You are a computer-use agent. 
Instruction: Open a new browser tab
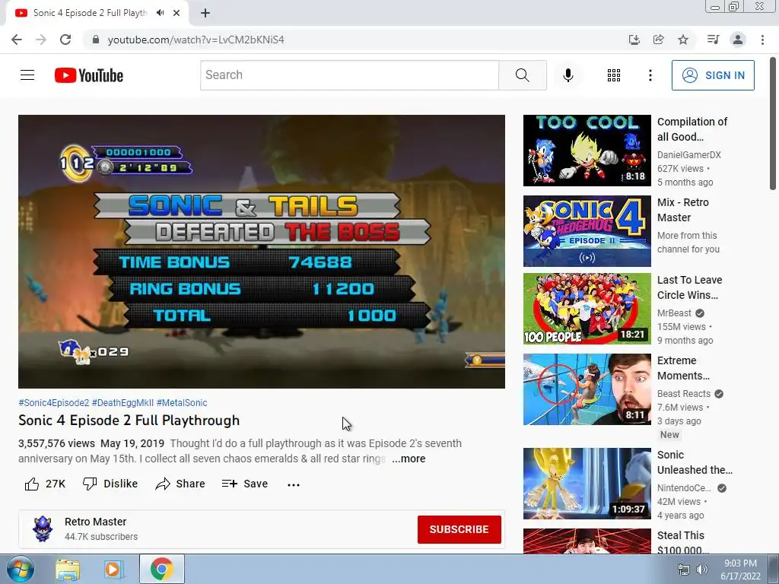point(205,14)
